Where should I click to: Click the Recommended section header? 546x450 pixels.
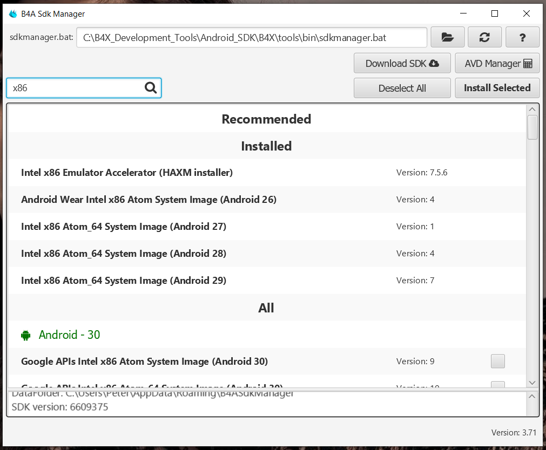click(x=266, y=119)
